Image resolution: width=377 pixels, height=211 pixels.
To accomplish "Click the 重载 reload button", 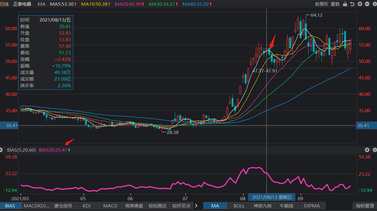I will coord(335,4).
